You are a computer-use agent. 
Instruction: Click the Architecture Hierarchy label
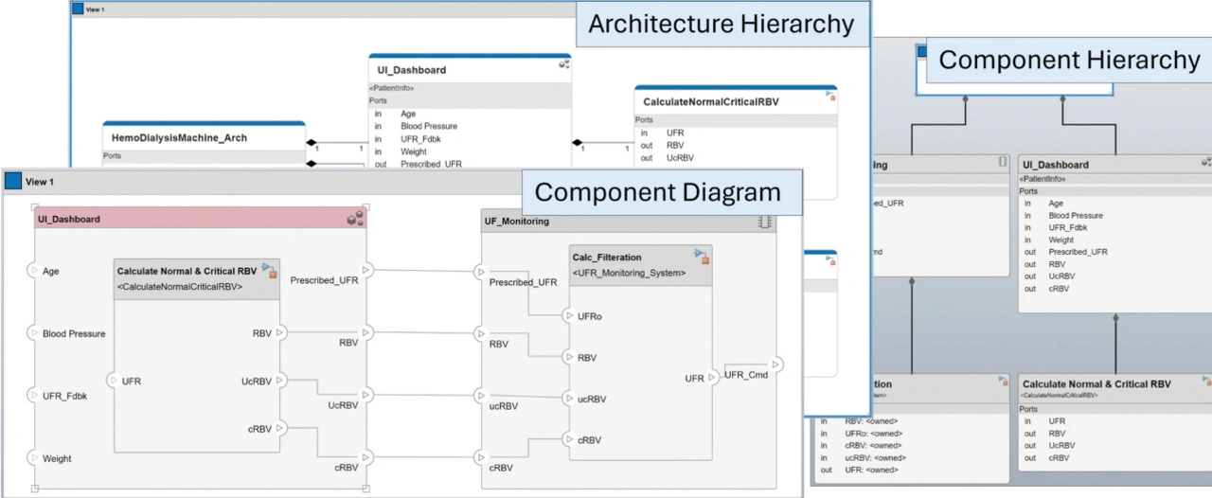[x=722, y=24]
